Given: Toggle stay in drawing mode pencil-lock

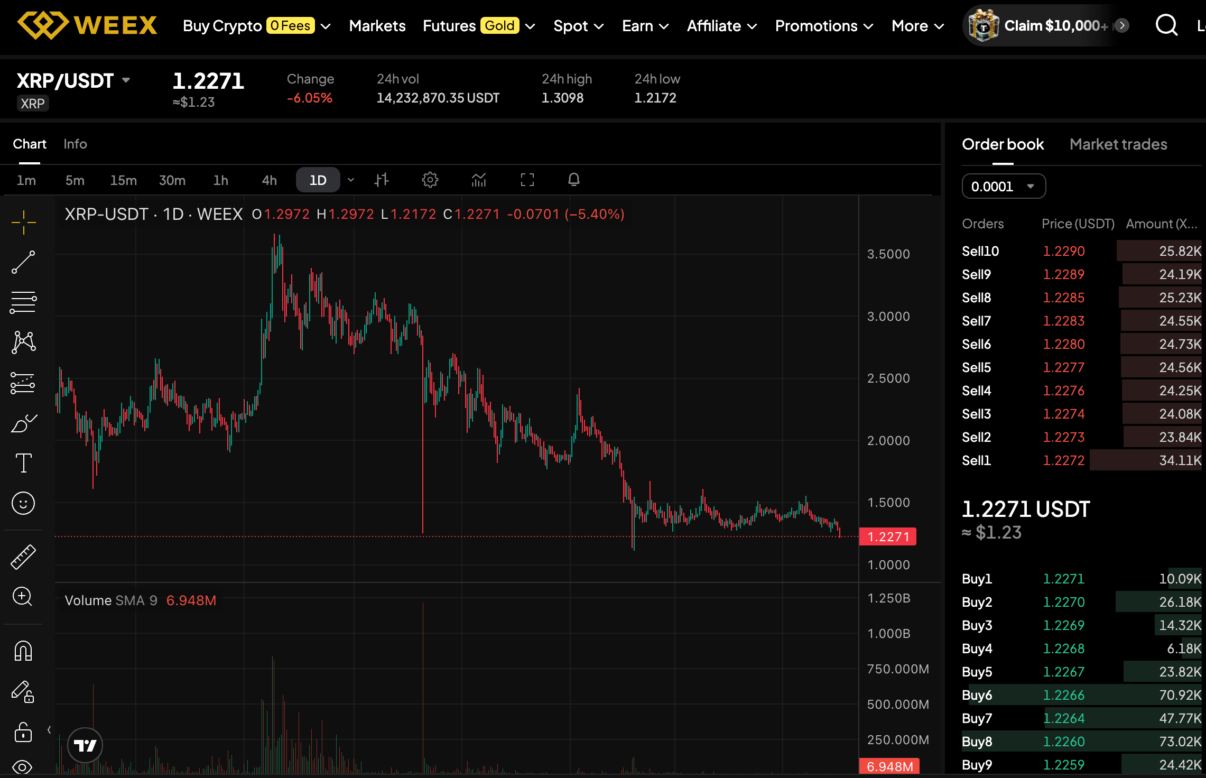Looking at the screenshot, I should 23,691.
